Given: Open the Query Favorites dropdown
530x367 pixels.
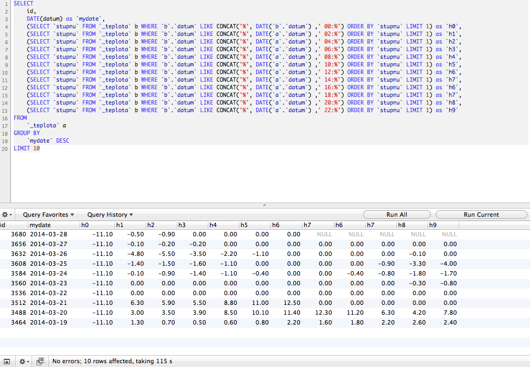Looking at the screenshot, I should 49,215.
